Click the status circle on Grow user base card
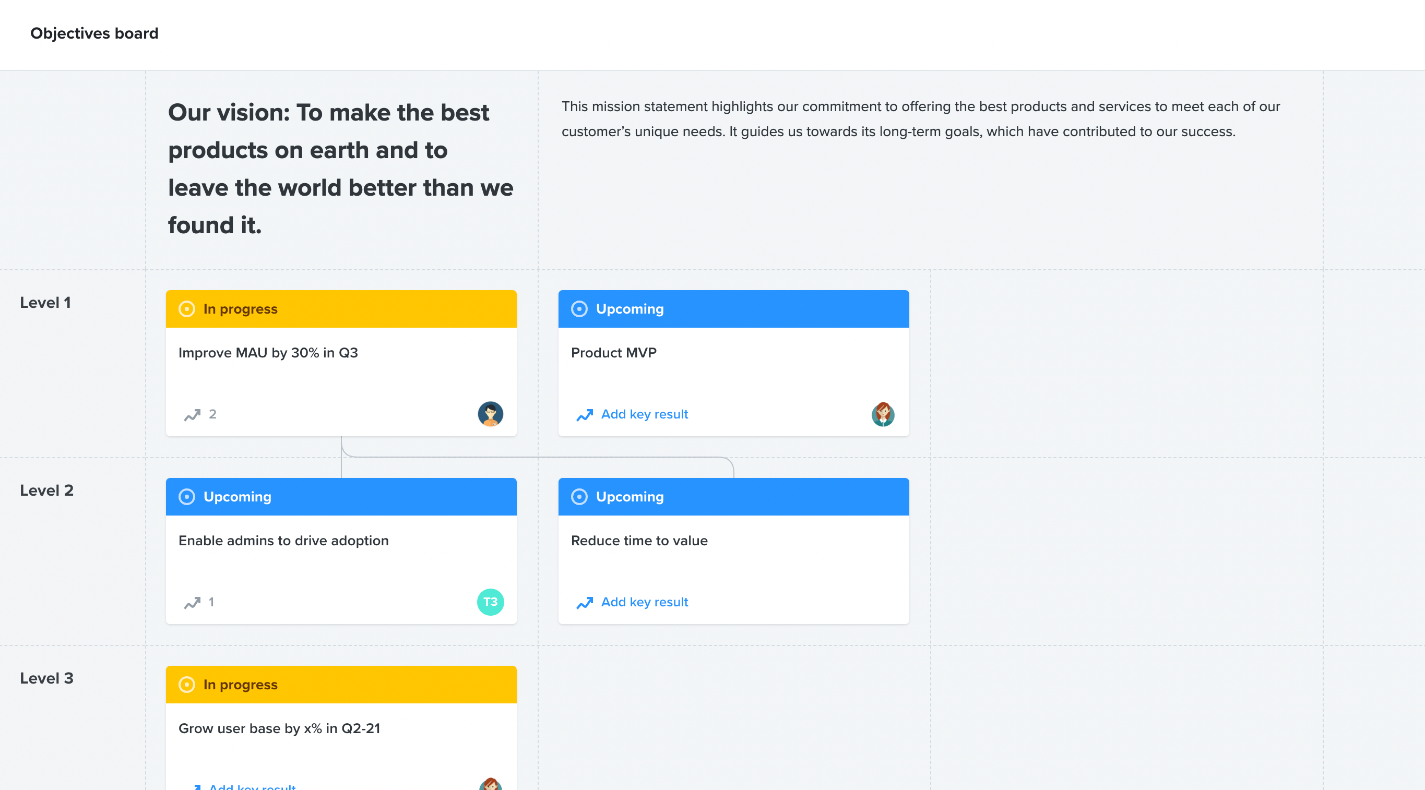Screen dimensions: 1425x790 (x=187, y=685)
